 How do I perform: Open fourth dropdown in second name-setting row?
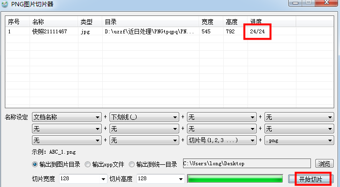[x=299, y=129]
